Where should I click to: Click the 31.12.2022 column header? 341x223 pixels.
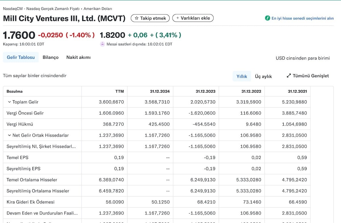pos(251,91)
